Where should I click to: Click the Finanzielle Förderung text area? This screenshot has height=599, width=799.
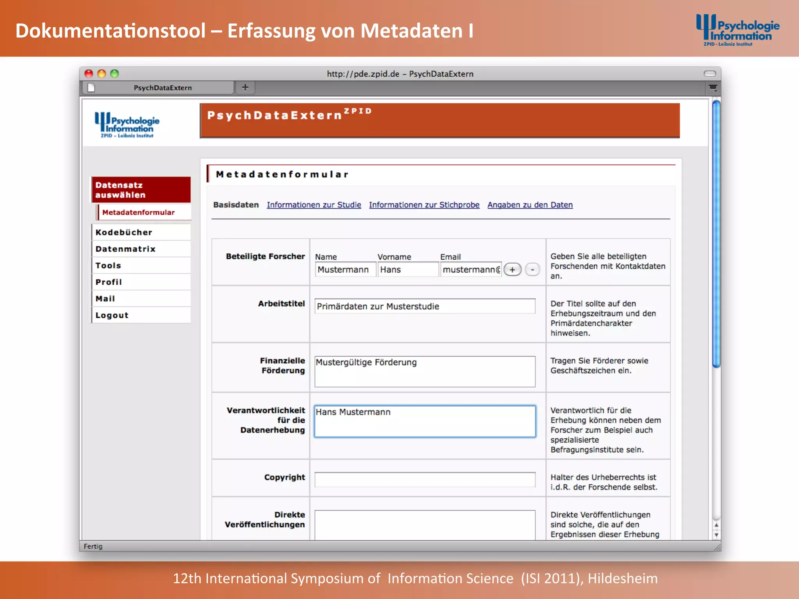425,372
